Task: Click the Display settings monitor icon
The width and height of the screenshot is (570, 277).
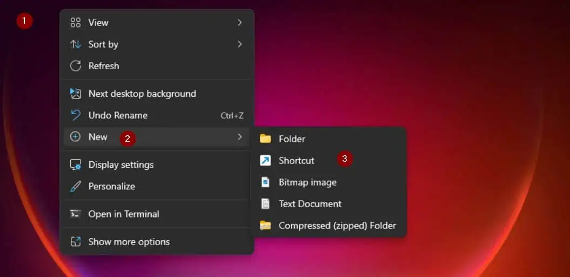Action: click(75, 164)
